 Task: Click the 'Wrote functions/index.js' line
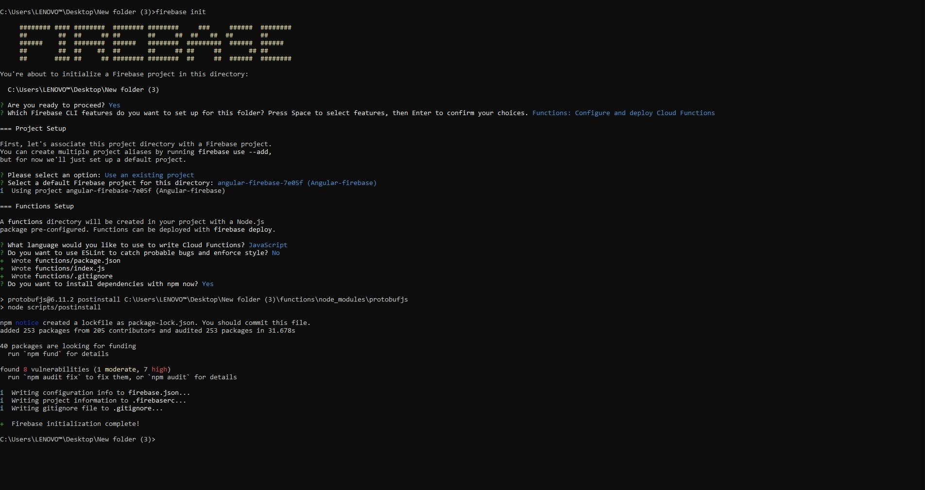(x=58, y=269)
